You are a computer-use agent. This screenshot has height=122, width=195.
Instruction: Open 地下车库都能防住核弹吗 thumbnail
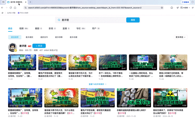click(x=170, y=98)
